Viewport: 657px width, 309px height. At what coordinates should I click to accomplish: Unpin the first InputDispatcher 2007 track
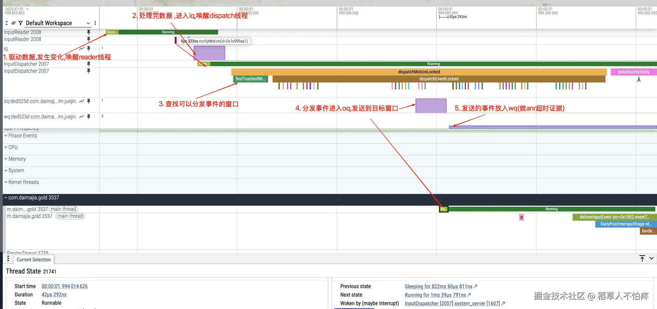pos(89,64)
